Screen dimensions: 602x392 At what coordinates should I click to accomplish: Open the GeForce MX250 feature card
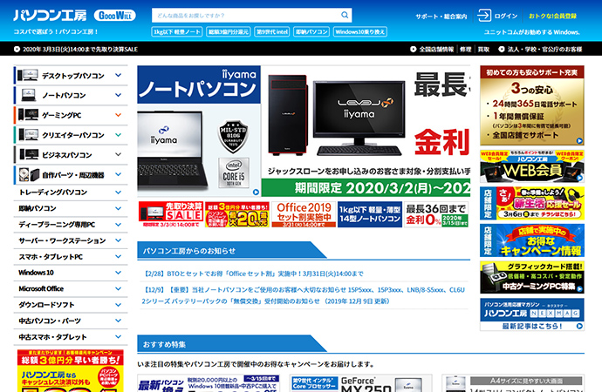coord(361,383)
